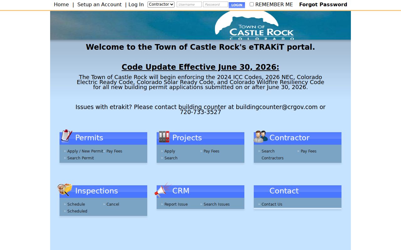This screenshot has width=401, height=250.
Task: Open Search Permit link
Action: [x=81, y=158]
